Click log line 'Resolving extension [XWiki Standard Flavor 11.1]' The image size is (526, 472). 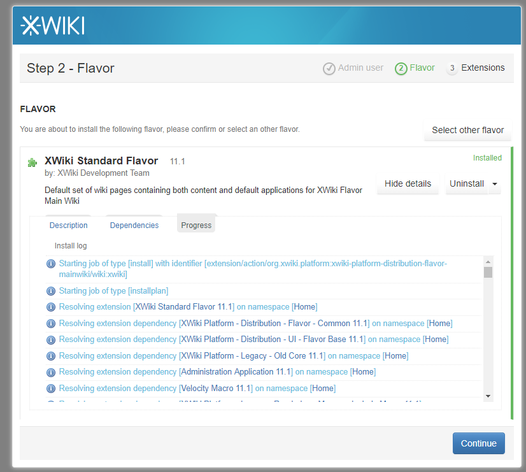click(188, 307)
